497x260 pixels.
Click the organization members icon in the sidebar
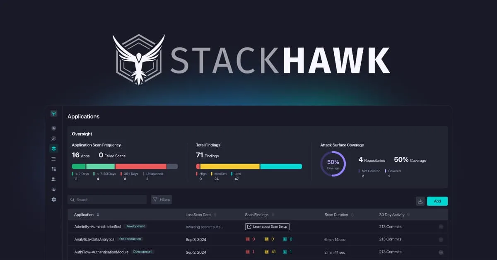(x=53, y=189)
